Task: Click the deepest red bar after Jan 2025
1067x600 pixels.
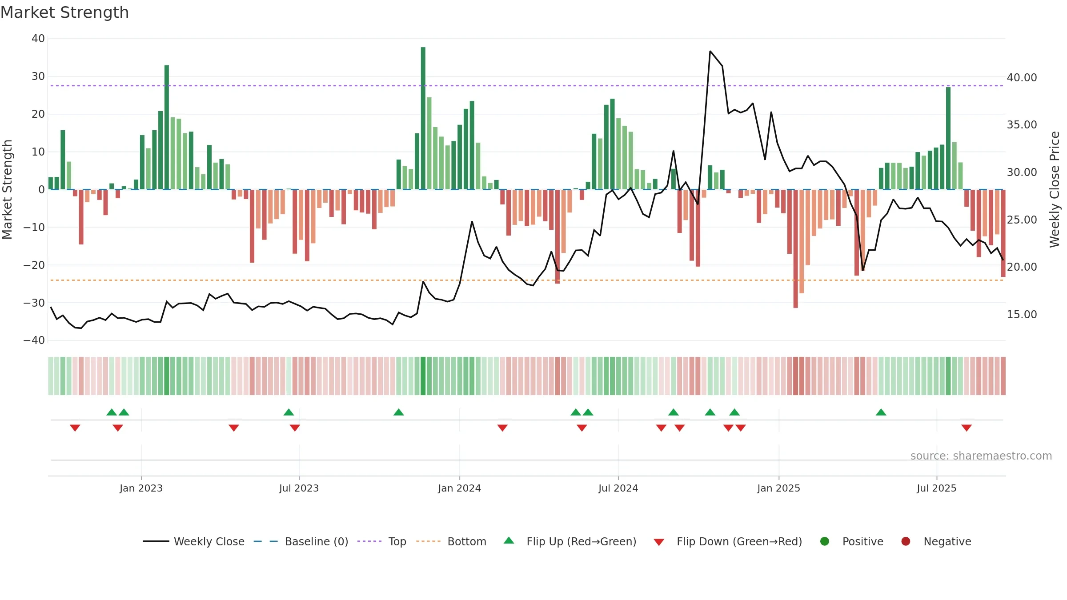Action: tap(795, 249)
